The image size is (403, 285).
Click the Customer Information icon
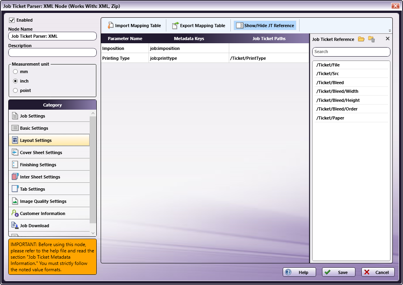tap(15, 213)
